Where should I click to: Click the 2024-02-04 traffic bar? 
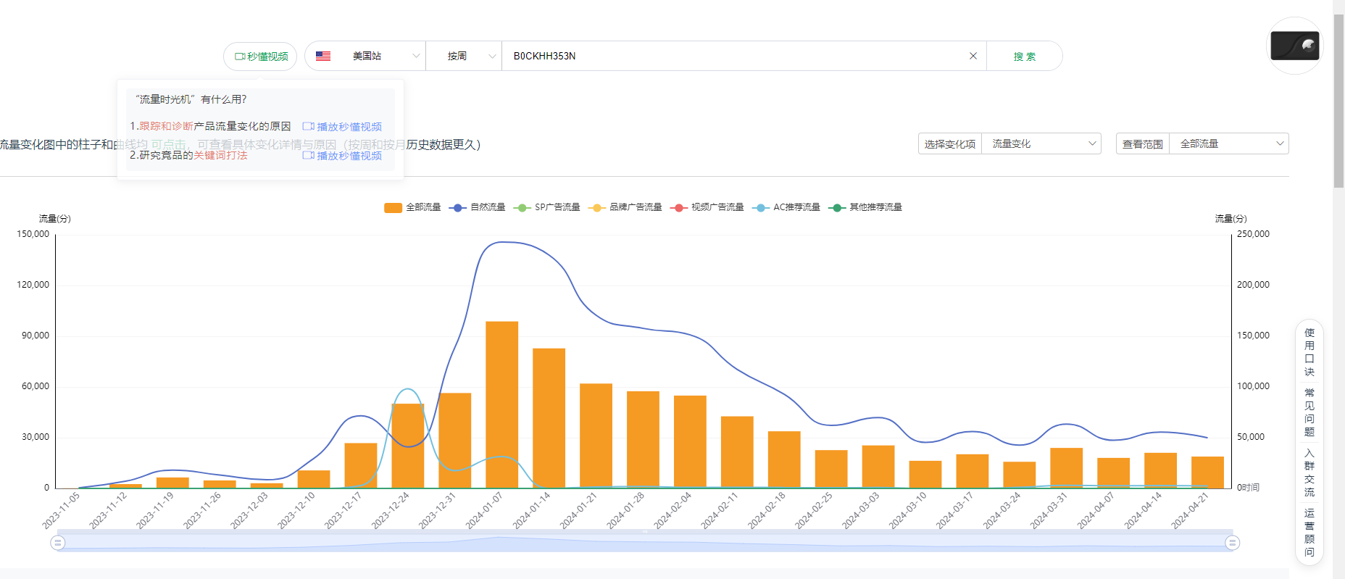(x=690, y=441)
